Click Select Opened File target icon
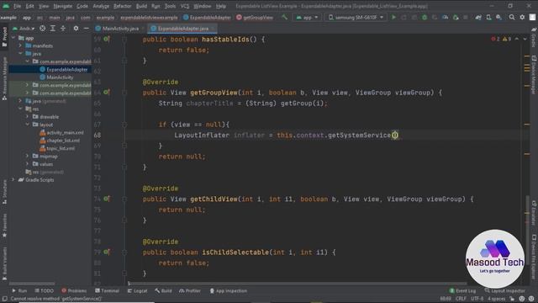The width and height of the screenshot is (538, 303). click(x=42, y=28)
